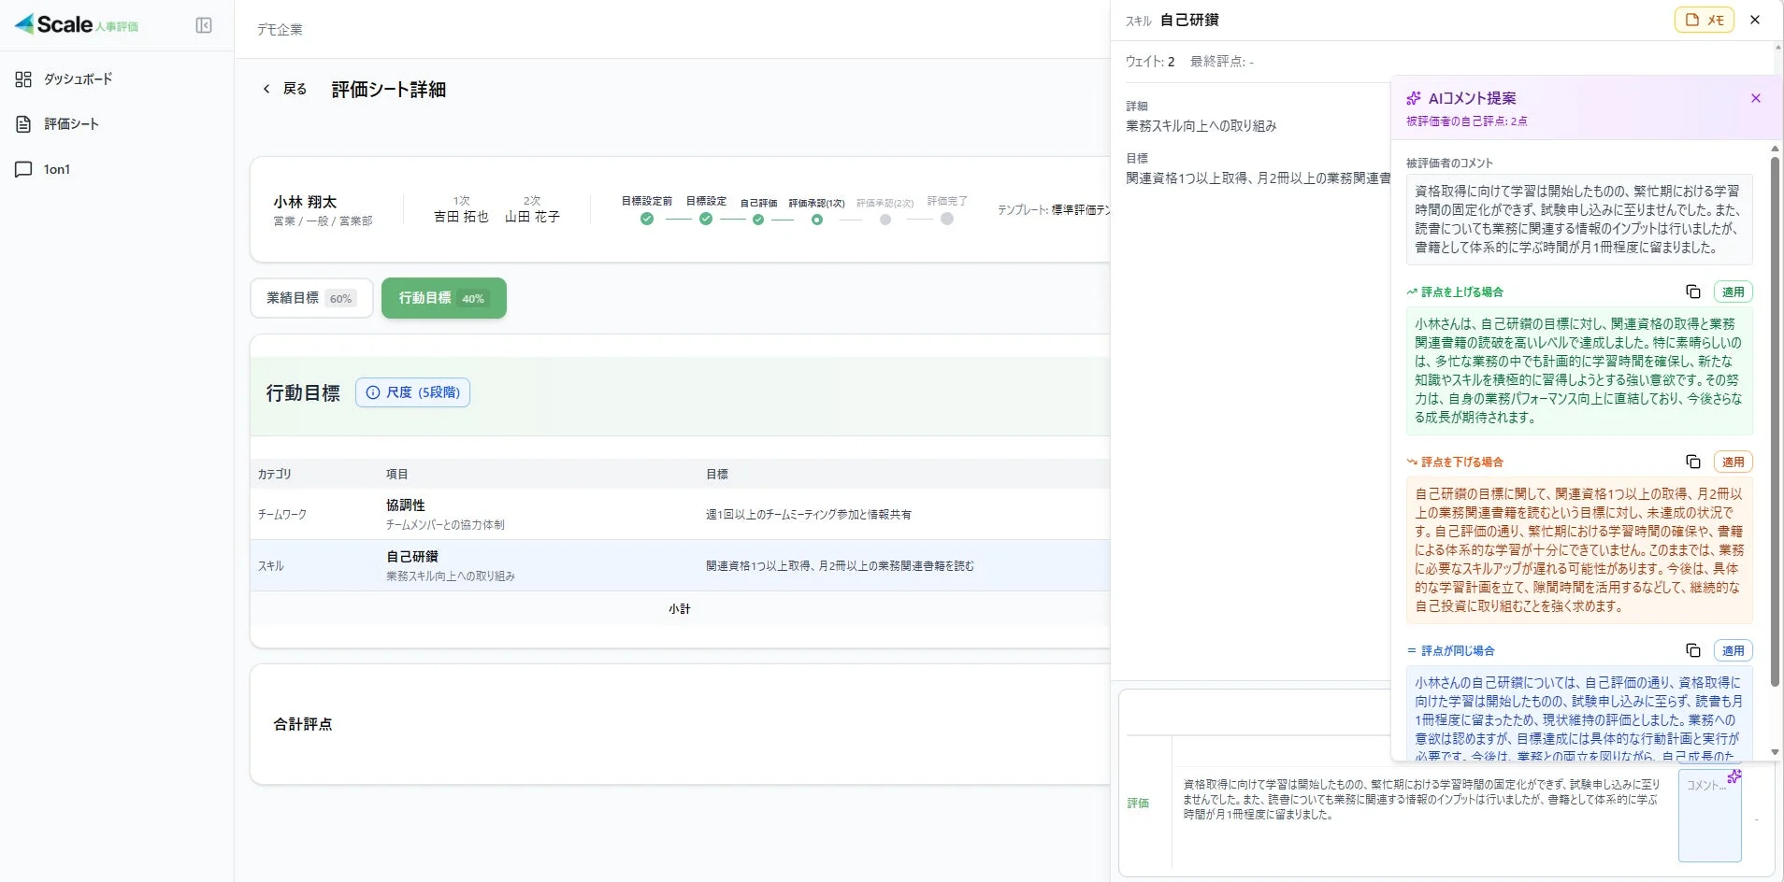Click the 目標設定前 completed checkmark
Viewport: 1784px width, 882px height.
[646, 220]
